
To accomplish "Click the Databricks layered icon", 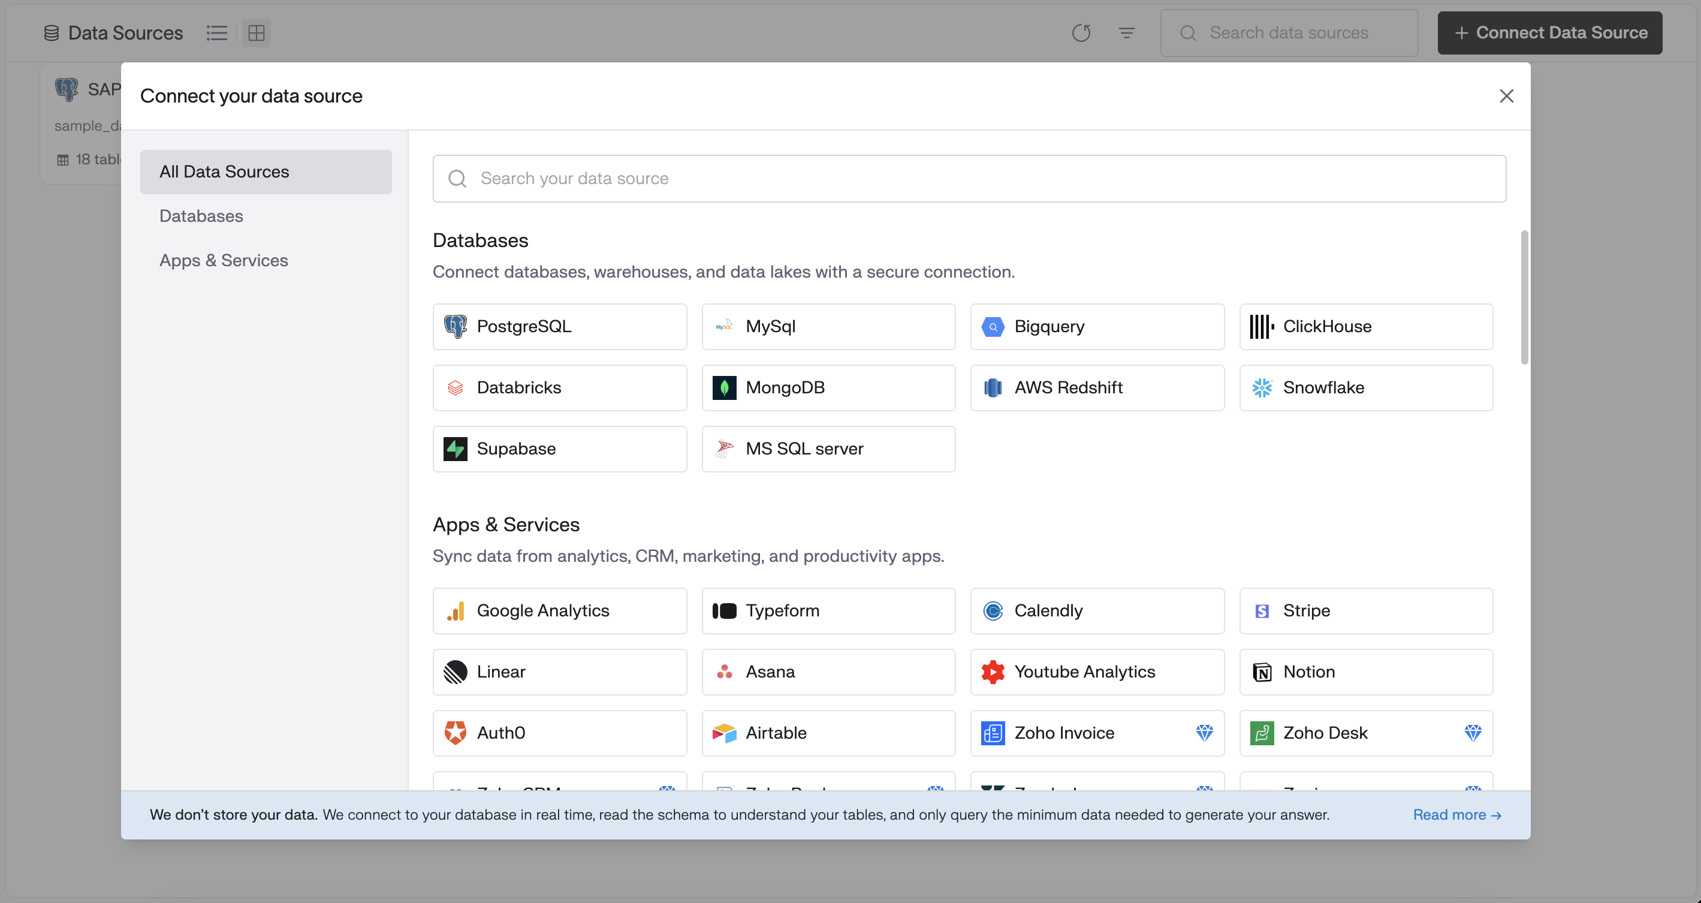I will pos(455,388).
